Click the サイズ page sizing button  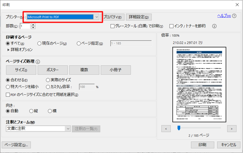pyautogui.click(x=21, y=70)
